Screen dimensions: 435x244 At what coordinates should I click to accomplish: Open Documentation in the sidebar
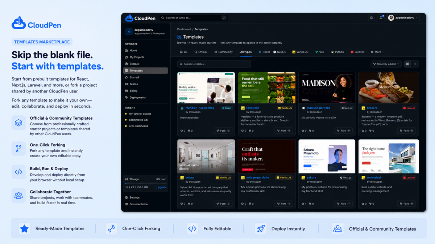(x=145, y=204)
